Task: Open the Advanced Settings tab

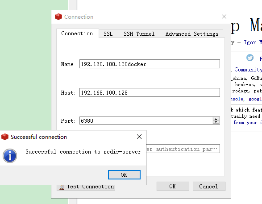Action: pos(192,34)
